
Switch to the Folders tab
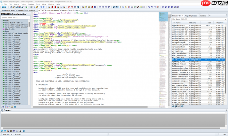click(x=203, y=15)
